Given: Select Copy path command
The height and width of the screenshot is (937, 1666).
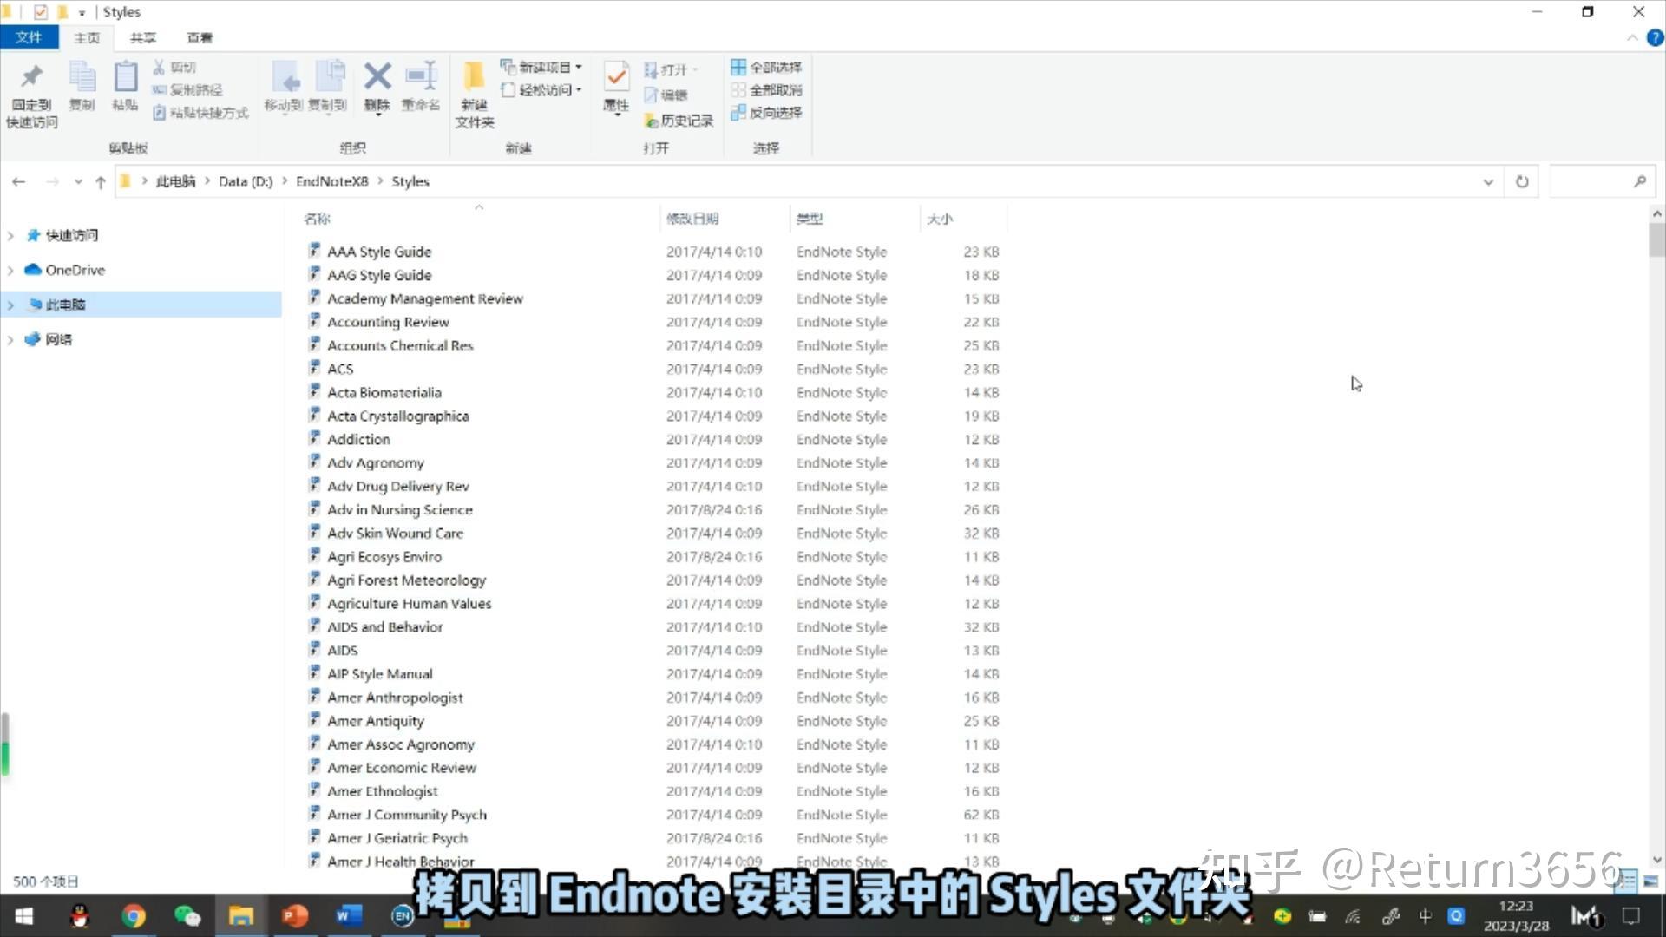Looking at the screenshot, I should [187, 89].
